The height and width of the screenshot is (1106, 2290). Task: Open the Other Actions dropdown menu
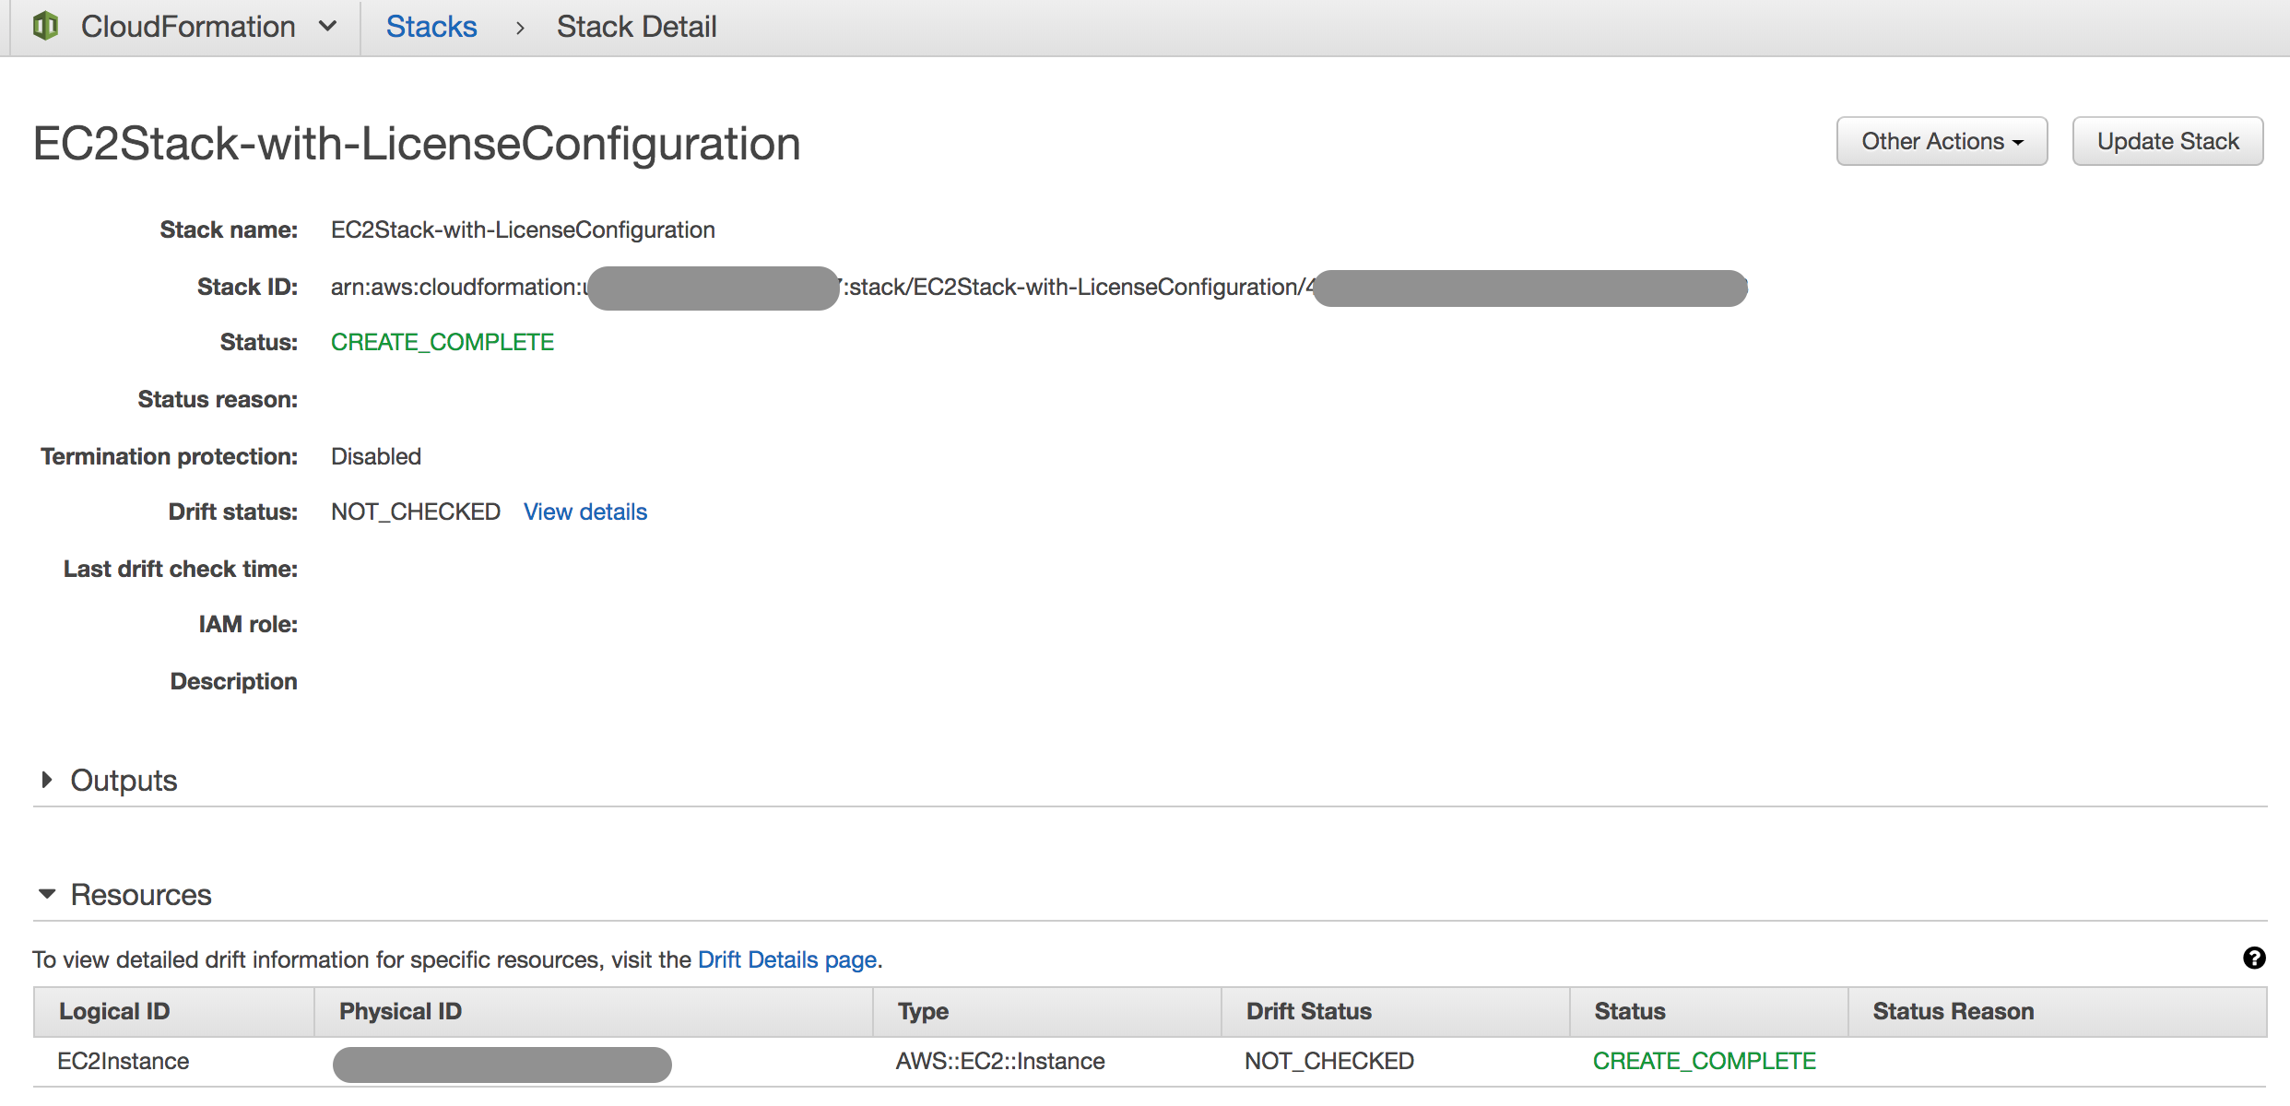(1942, 141)
